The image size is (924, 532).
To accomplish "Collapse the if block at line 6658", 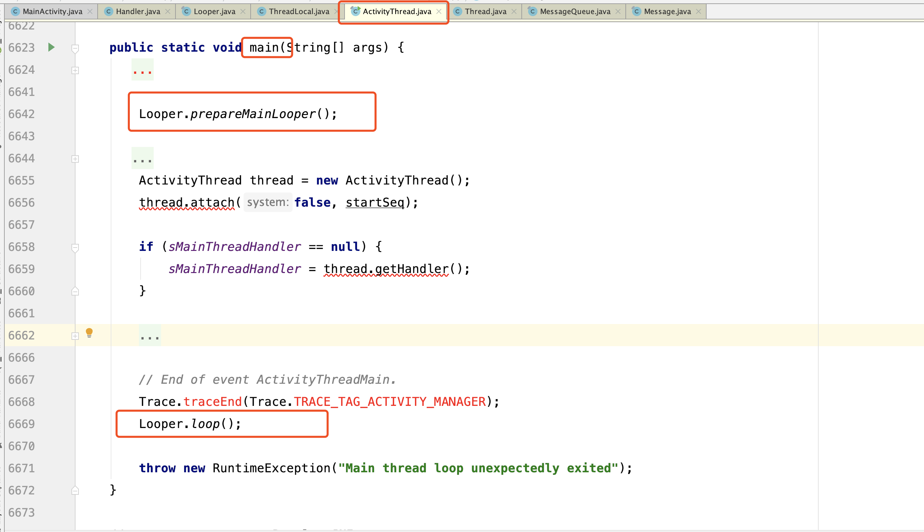I will (75, 248).
